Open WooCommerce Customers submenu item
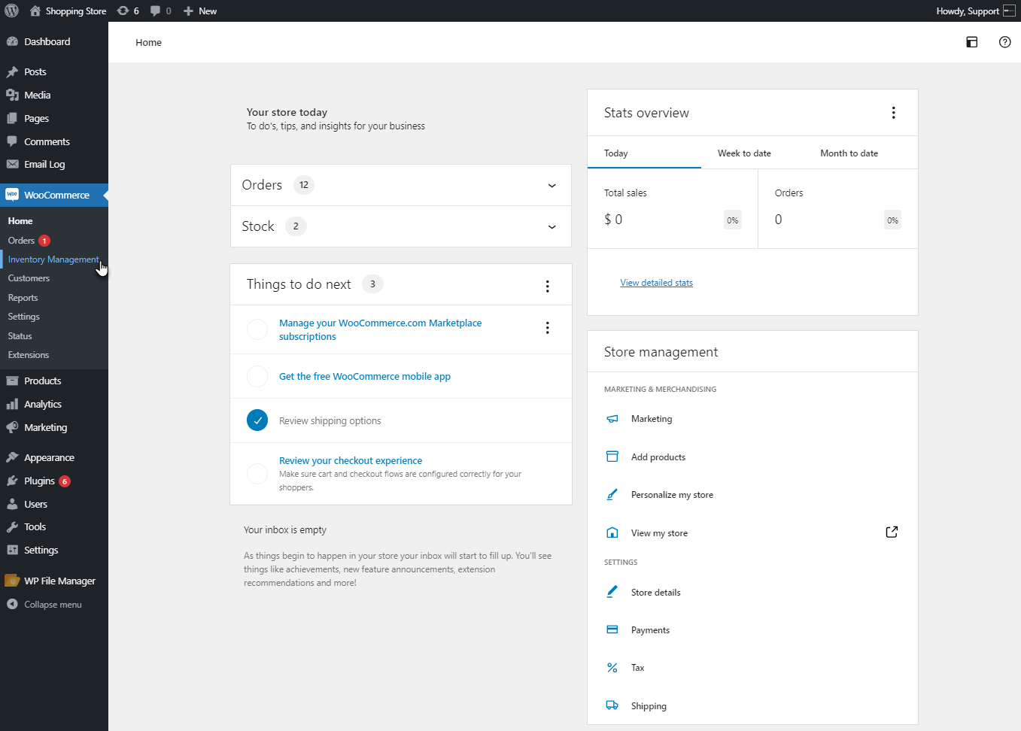This screenshot has height=731, width=1021. [29, 278]
